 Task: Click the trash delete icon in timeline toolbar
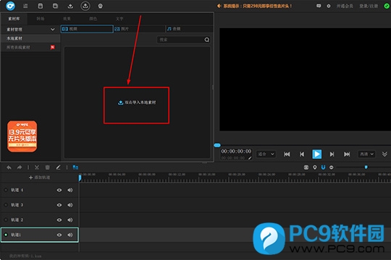tap(47, 168)
